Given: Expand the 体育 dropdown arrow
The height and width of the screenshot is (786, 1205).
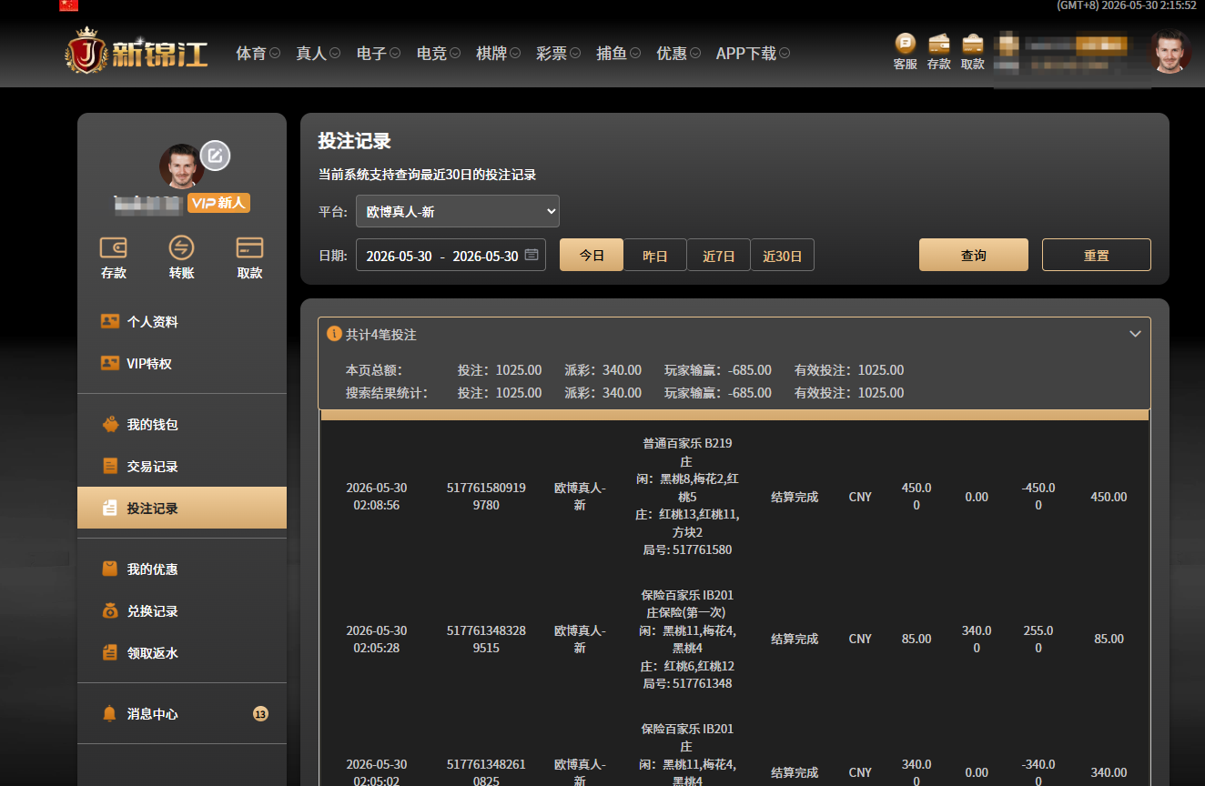Looking at the screenshot, I should 275,54.
